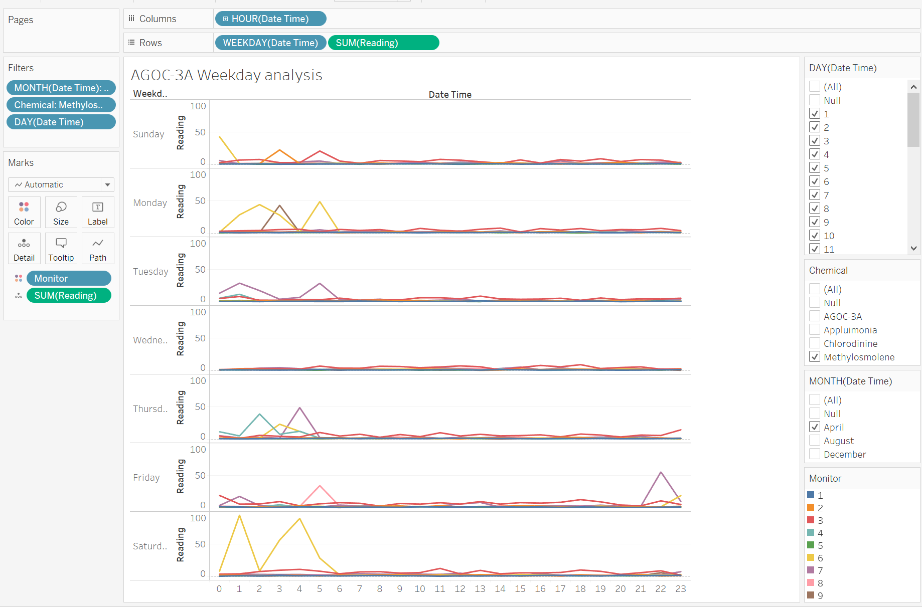Toggle (All) in Chemical filter
922x607 pixels.
point(815,289)
